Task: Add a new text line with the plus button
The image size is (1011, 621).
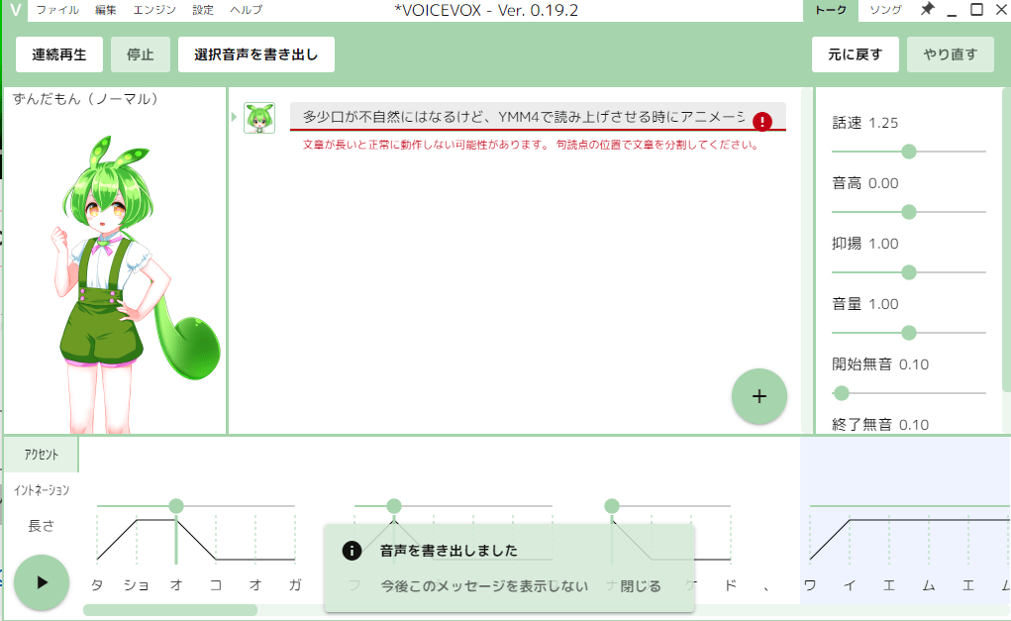Action: click(x=758, y=396)
